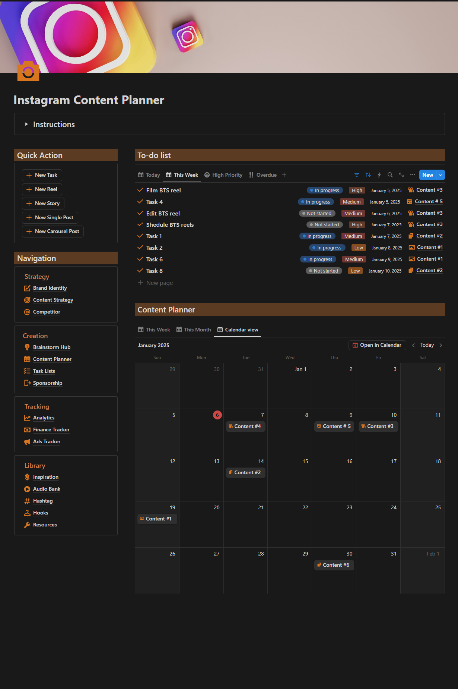
Task: Open the three-dot more options menu
Action: [413, 175]
